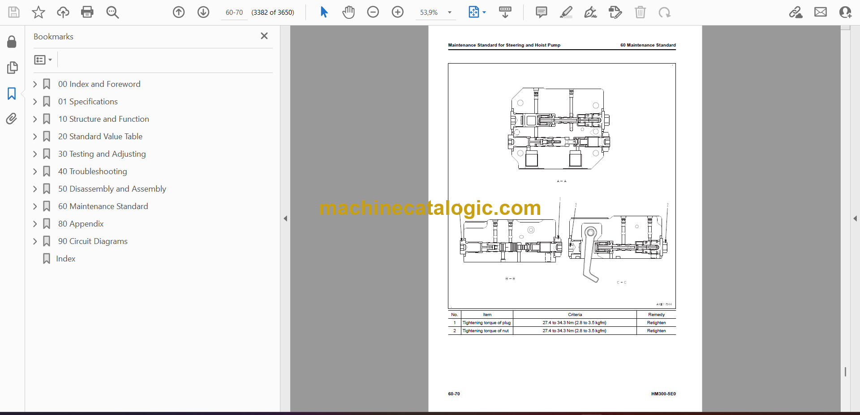This screenshot has height=415, width=860.
Task: Jump to 01 Specifications section
Action: tap(88, 102)
